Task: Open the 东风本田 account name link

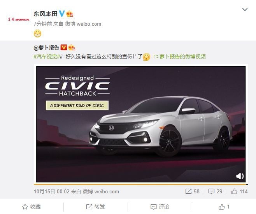Action: click(x=46, y=14)
